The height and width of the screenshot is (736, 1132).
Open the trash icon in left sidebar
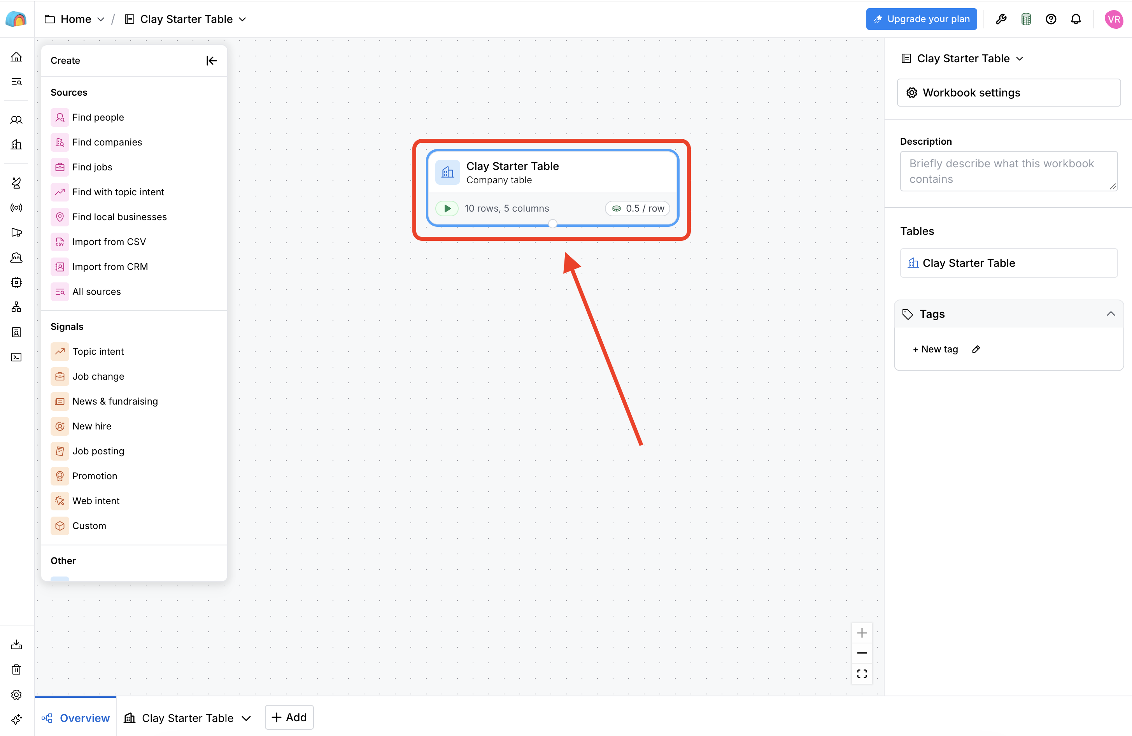point(17,669)
